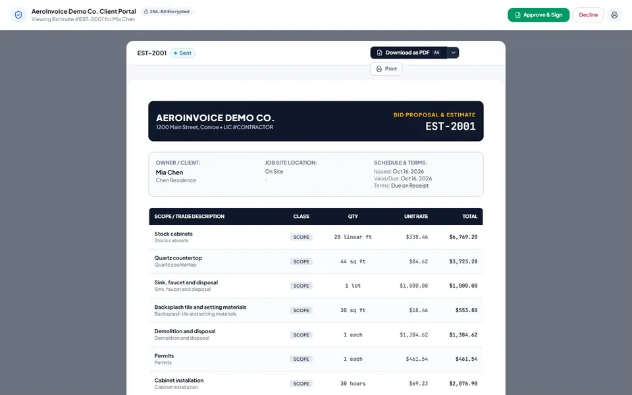Viewport: 632px width, 395px height.
Task: Click the On Site job location text
Action: tap(274, 172)
